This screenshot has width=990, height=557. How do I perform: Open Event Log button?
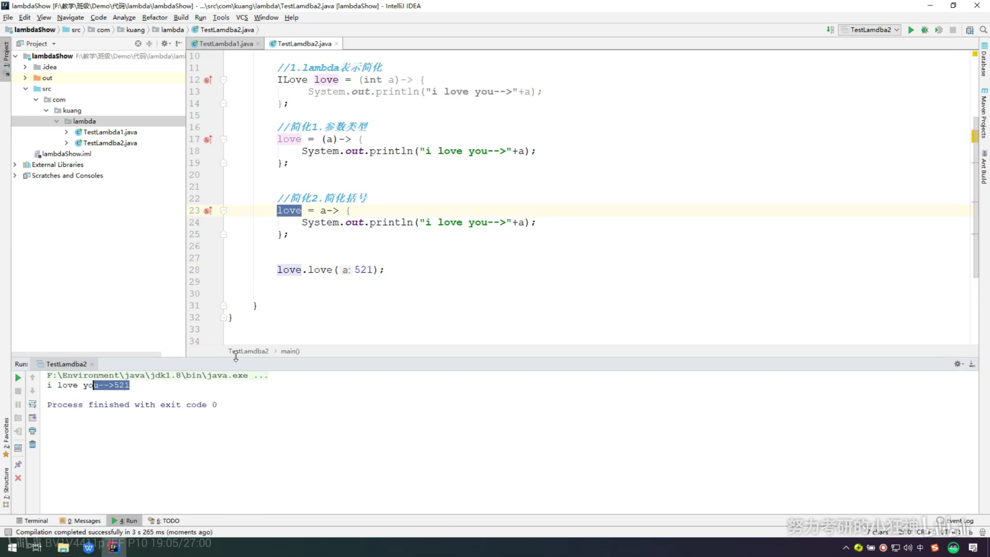[955, 521]
